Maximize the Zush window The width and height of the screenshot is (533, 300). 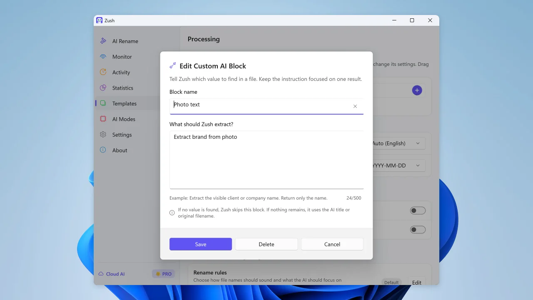pos(412,20)
